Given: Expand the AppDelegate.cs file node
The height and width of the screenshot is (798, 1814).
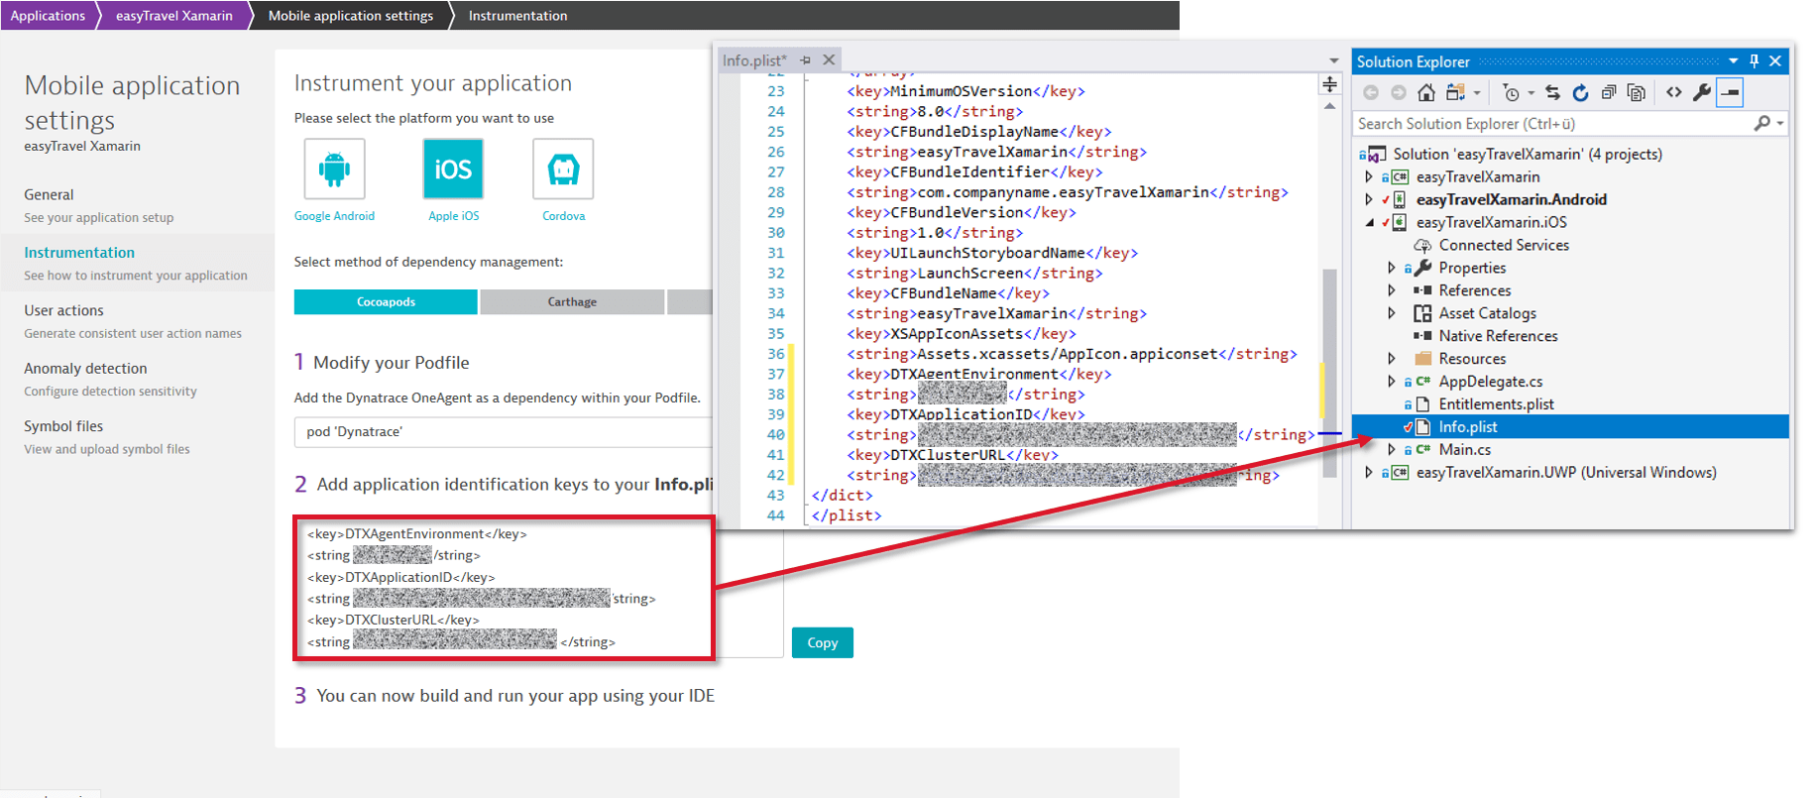Looking at the screenshot, I should (1392, 382).
